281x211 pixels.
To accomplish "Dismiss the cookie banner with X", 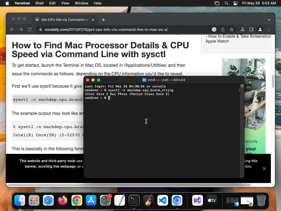I will [264, 168].
